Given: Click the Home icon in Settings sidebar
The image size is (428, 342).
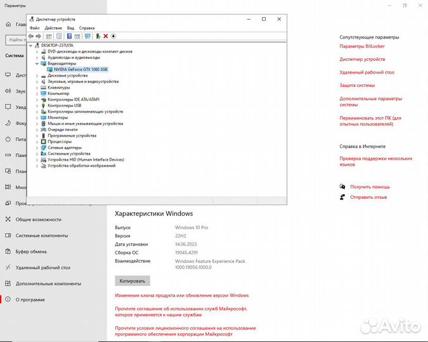Looking at the screenshot, I should click(x=8, y=24).
